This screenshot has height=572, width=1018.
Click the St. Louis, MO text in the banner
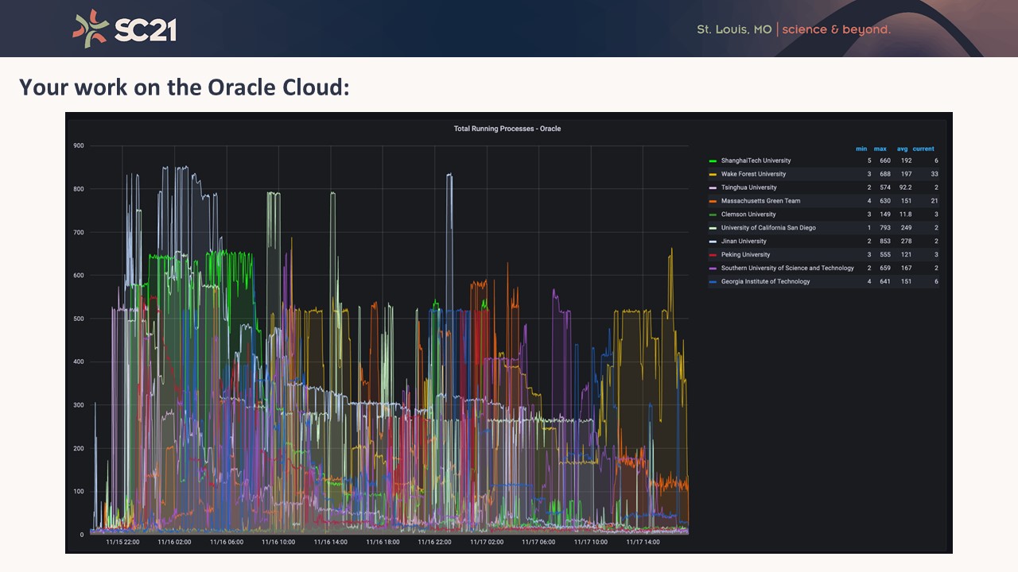point(734,29)
